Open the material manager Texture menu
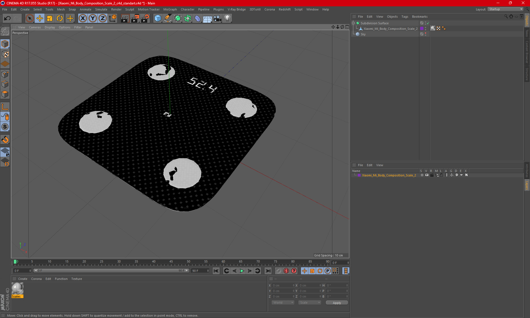The image size is (530, 318). coord(76,279)
